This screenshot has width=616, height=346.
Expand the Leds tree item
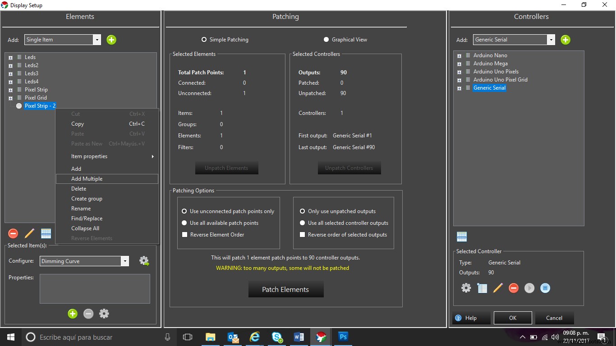[10, 57]
